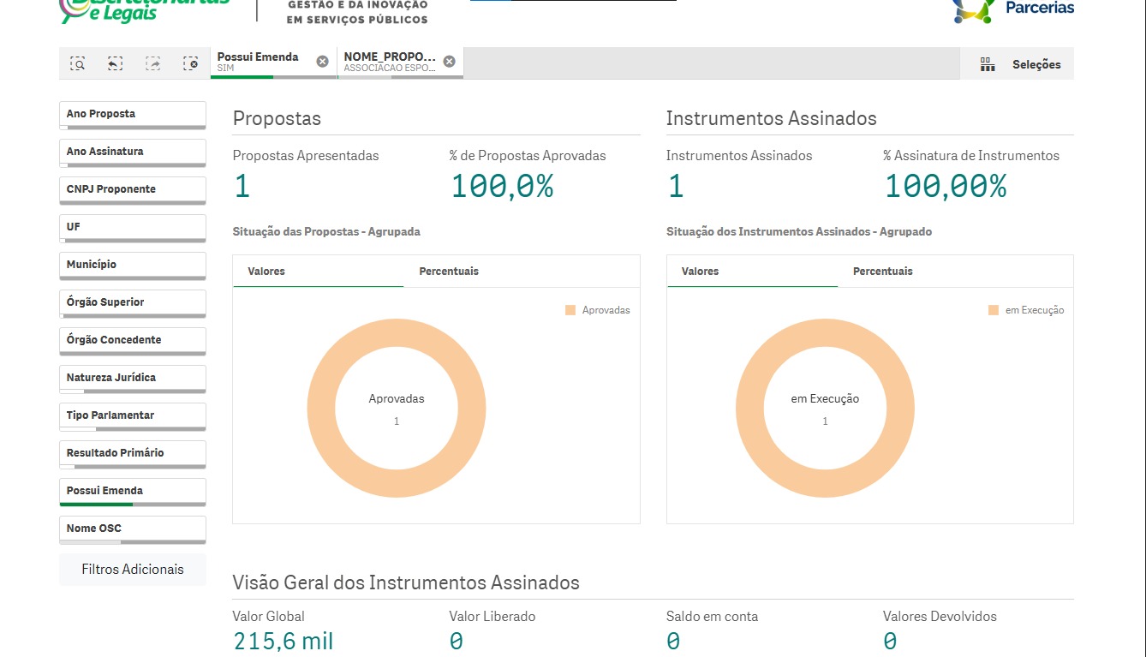Image resolution: width=1146 pixels, height=657 pixels.
Task: Expand the Órgão Superior filter
Action: click(132, 302)
